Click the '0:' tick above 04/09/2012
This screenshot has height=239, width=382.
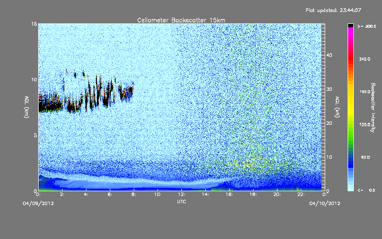tap(38, 195)
